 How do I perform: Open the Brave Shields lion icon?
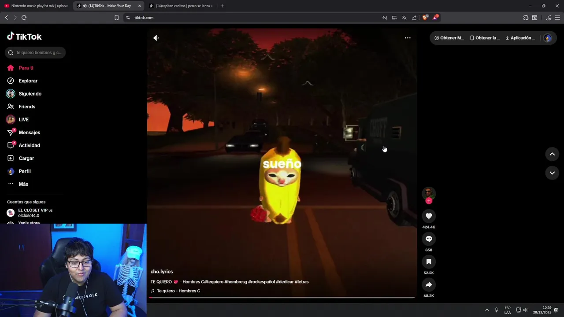click(425, 18)
